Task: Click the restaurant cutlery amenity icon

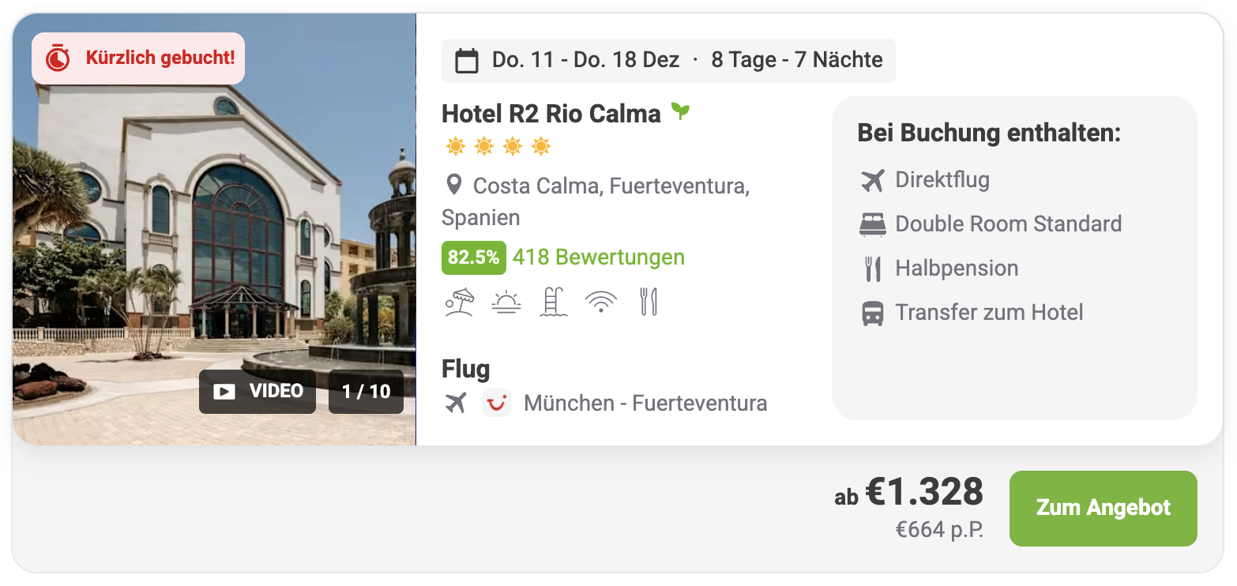Action: (x=649, y=302)
